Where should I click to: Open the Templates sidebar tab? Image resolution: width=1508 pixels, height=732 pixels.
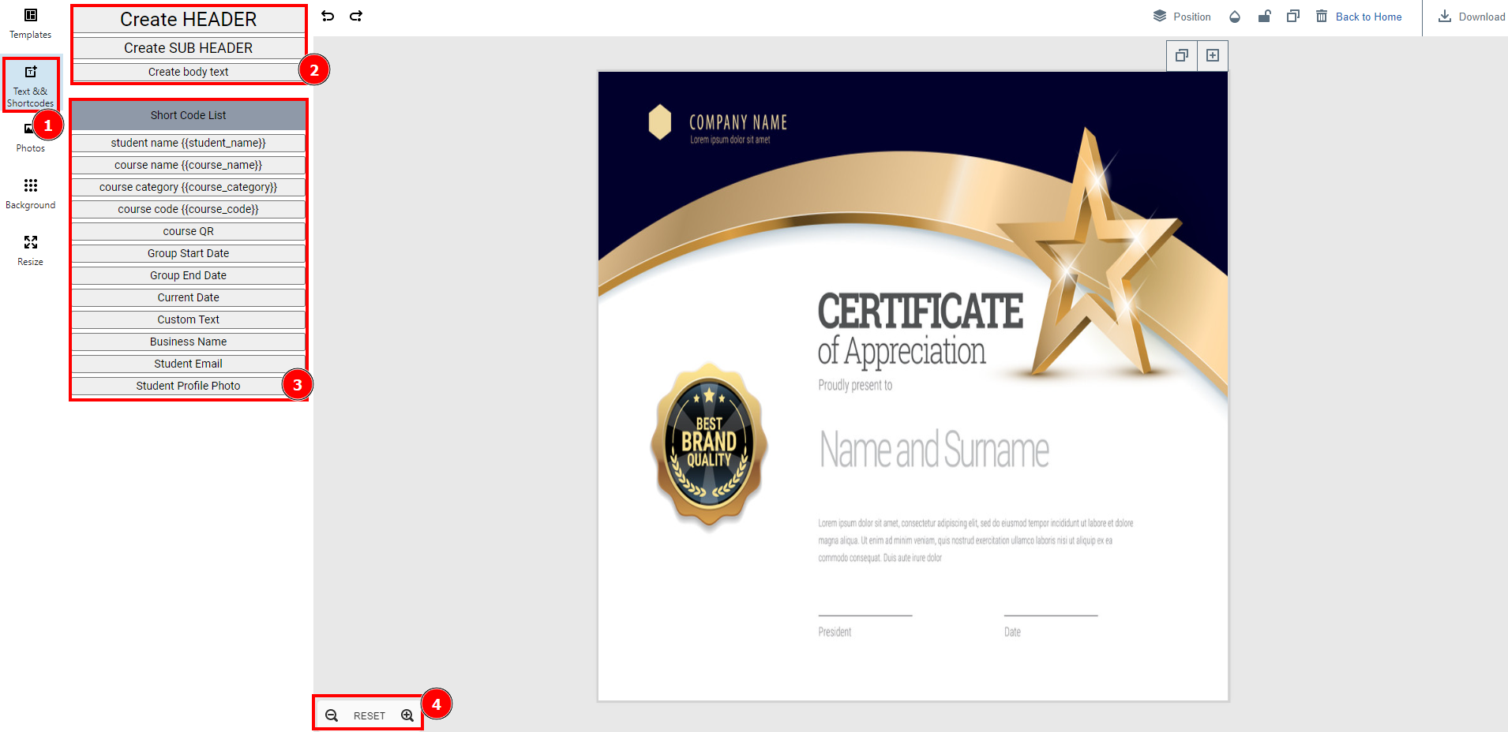click(31, 23)
